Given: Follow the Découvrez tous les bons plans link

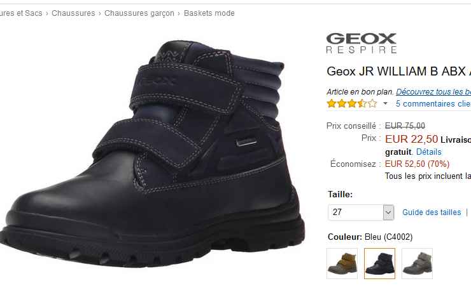Looking at the screenshot, I should 433,91.
